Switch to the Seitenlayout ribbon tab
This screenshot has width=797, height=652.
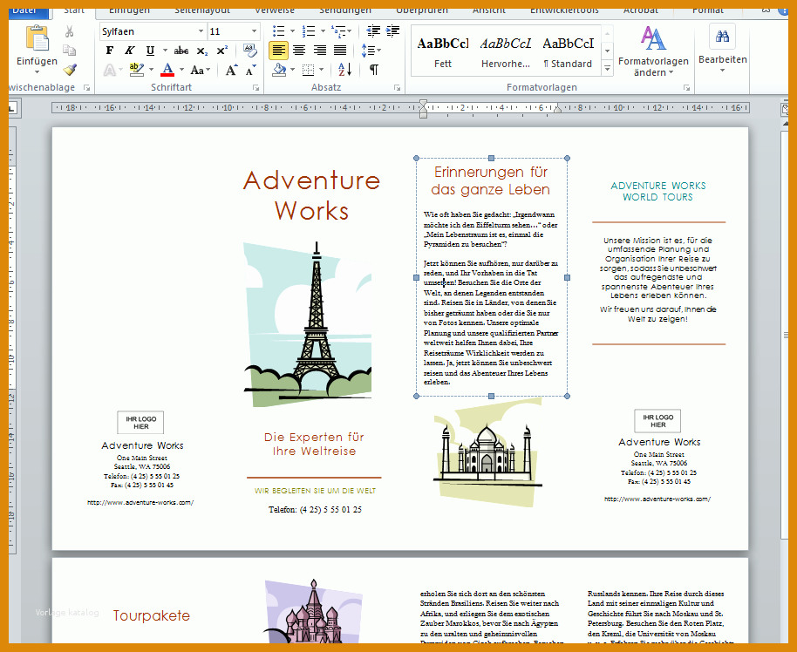(201, 10)
